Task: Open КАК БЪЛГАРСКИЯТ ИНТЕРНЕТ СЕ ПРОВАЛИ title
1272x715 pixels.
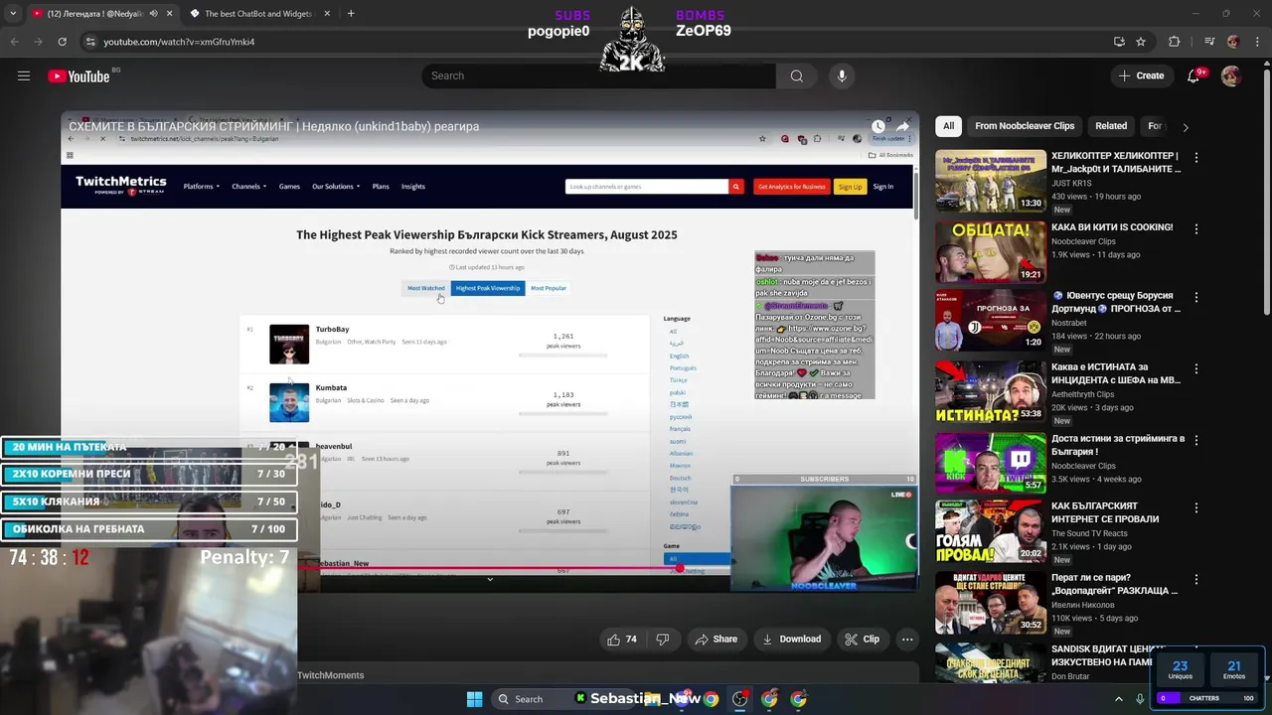Action: pos(1105,512)
